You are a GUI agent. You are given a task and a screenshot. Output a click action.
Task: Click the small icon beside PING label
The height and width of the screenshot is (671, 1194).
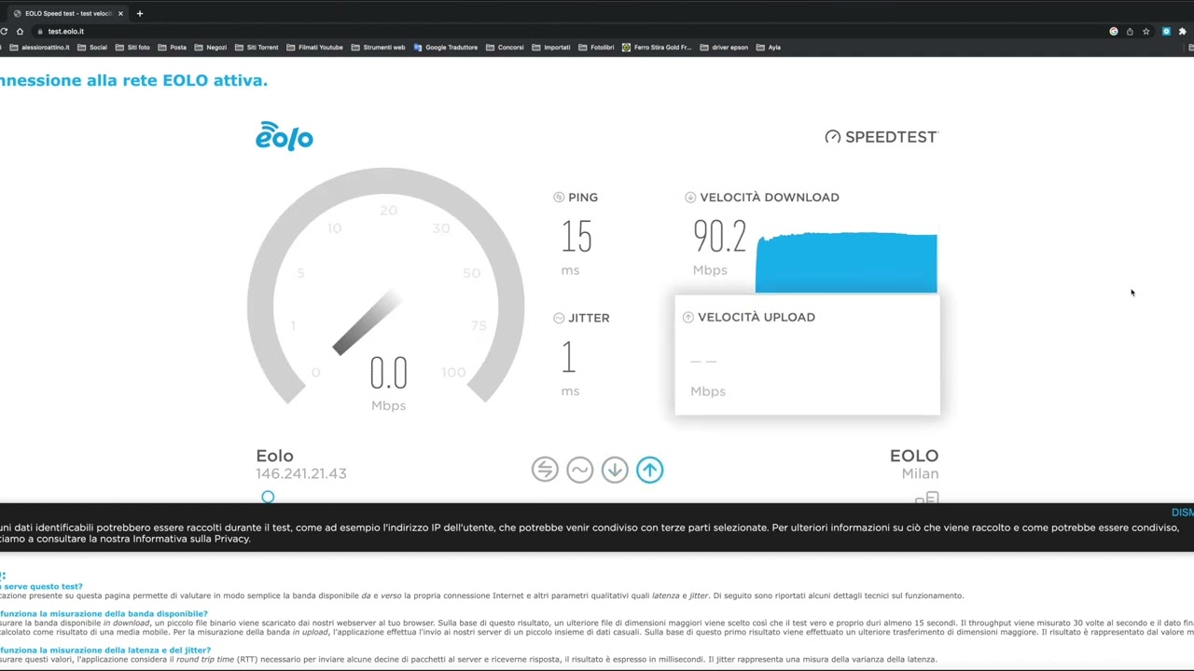(559, 197)
